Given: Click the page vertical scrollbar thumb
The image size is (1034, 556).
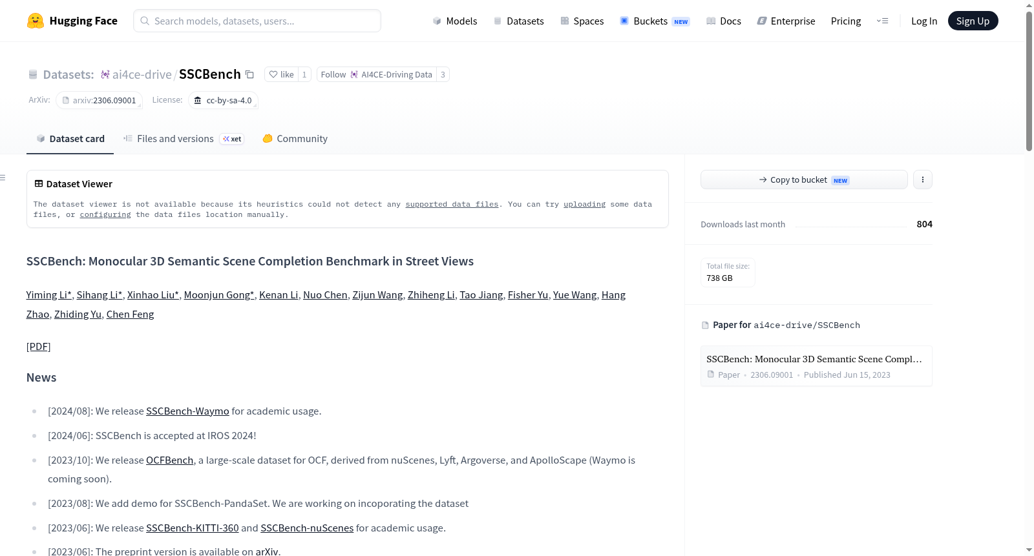Looking at the screenshot, I should tap(1029, 81).
